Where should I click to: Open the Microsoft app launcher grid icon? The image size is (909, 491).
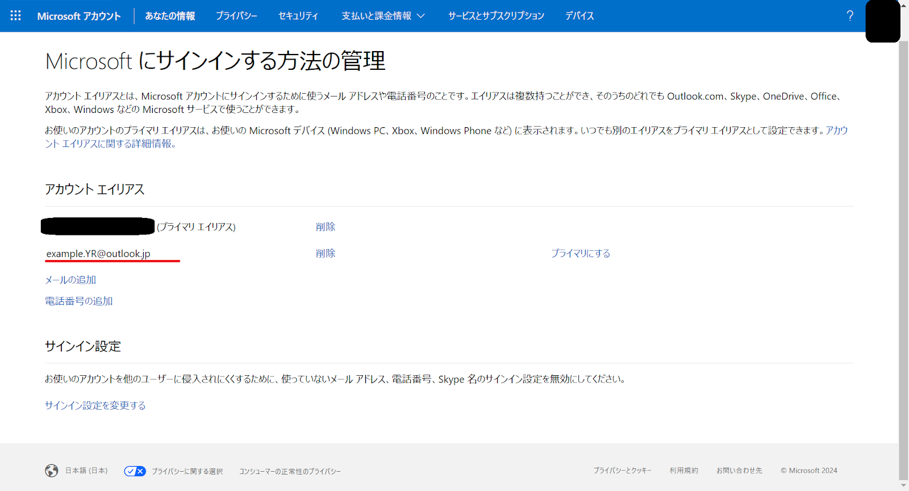click(15, 15)
